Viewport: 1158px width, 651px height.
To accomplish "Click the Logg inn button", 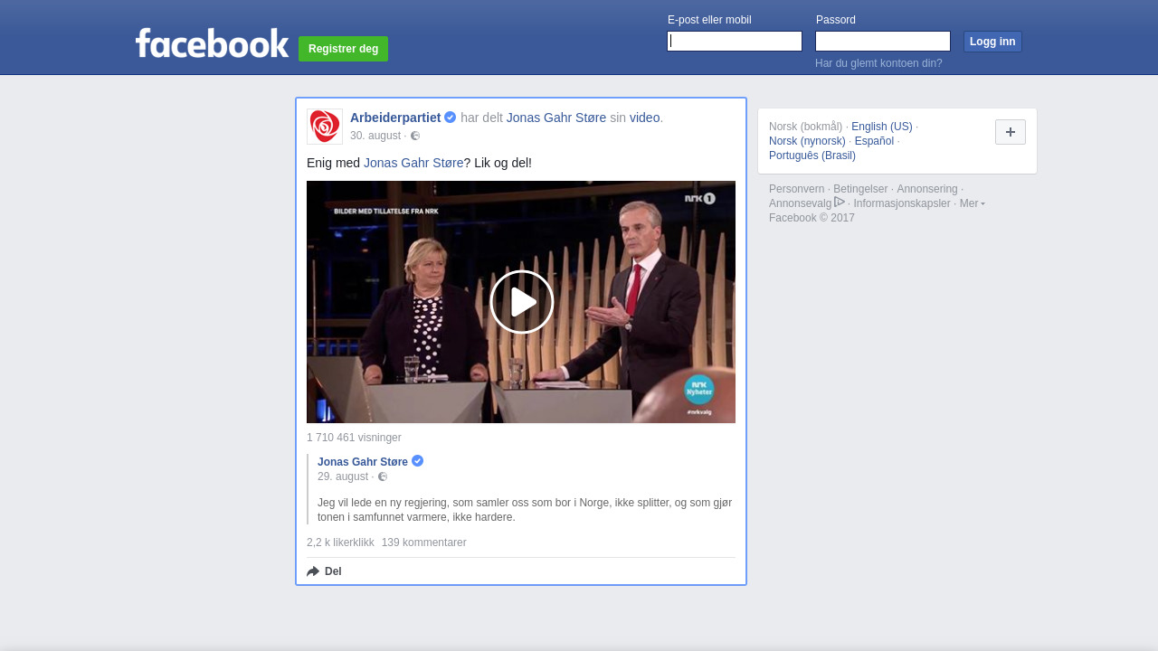I will pyautogui.click(x=992, y=42).
